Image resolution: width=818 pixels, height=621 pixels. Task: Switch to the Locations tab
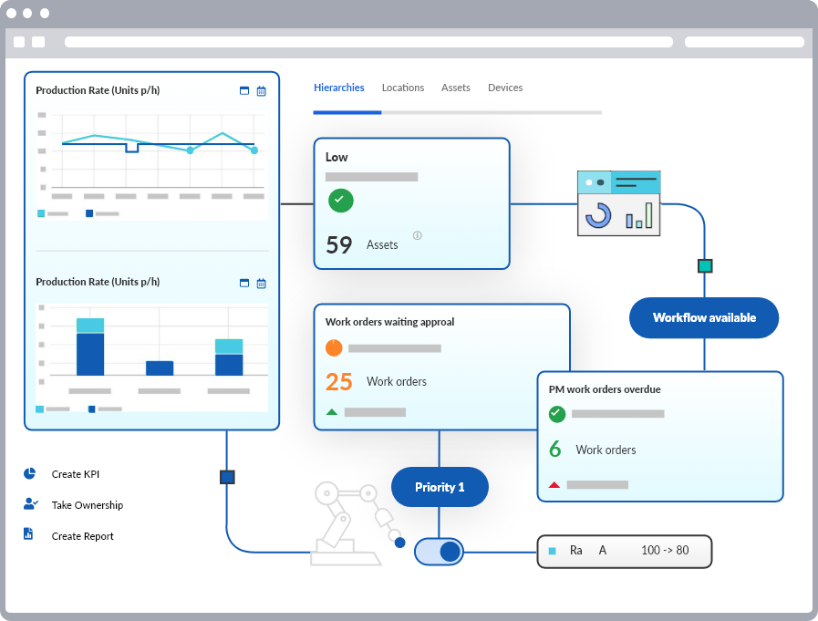pyautogui.click(x=402, y=88)
